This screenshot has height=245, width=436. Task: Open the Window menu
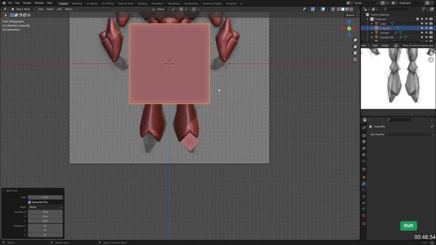point(39,3)
